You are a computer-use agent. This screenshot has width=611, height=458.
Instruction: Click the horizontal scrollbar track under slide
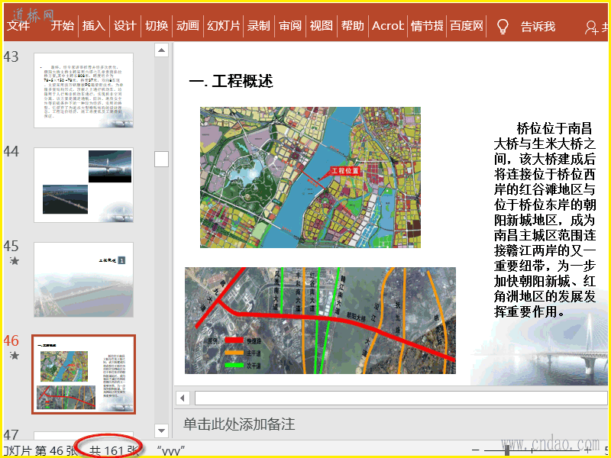400,398
